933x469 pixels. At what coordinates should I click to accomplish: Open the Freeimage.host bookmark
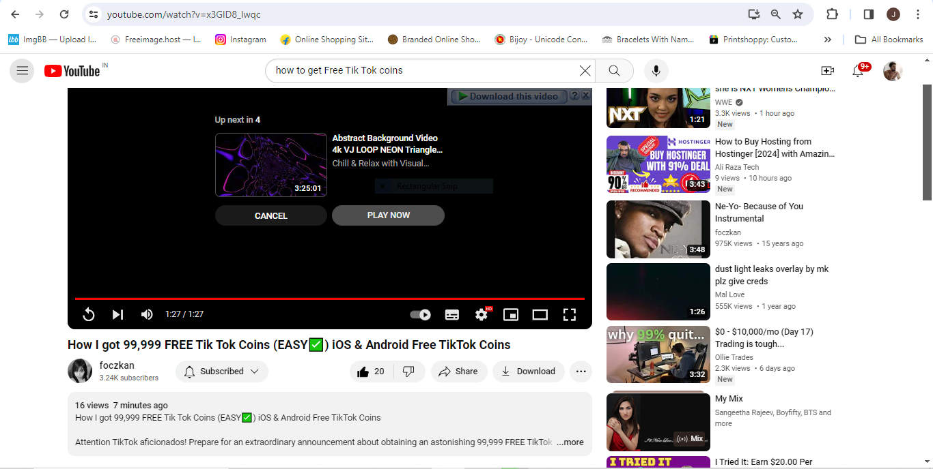(x=156, y=40)
